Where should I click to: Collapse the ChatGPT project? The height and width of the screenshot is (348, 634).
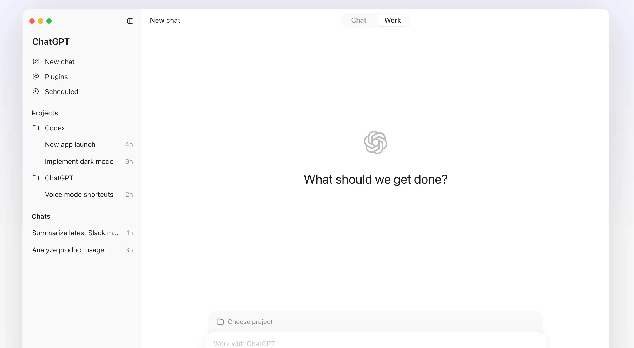82,178
